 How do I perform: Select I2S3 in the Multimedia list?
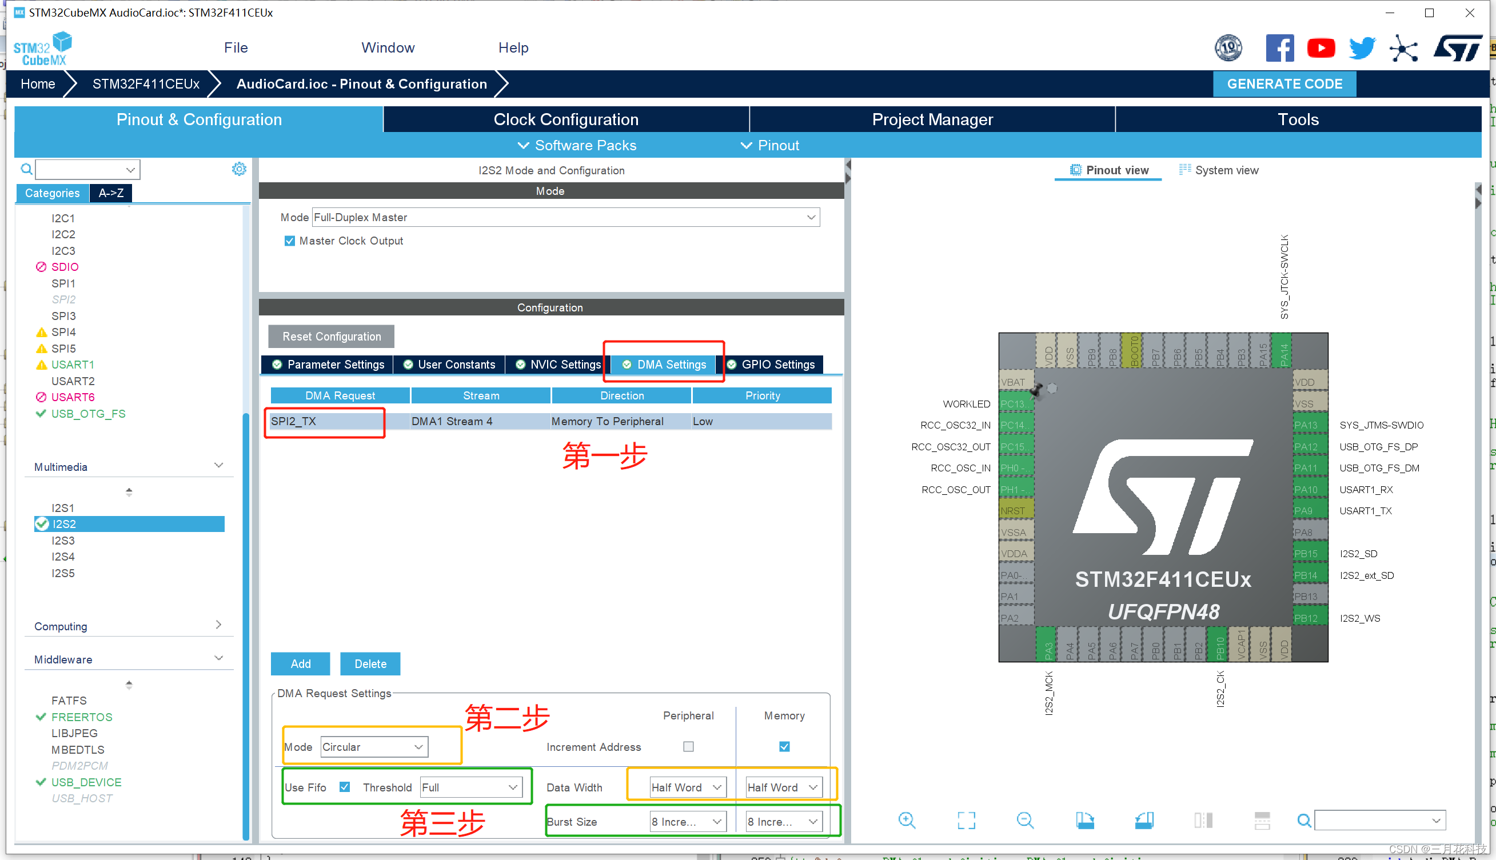pyautogui.click(x=63, y=540)
